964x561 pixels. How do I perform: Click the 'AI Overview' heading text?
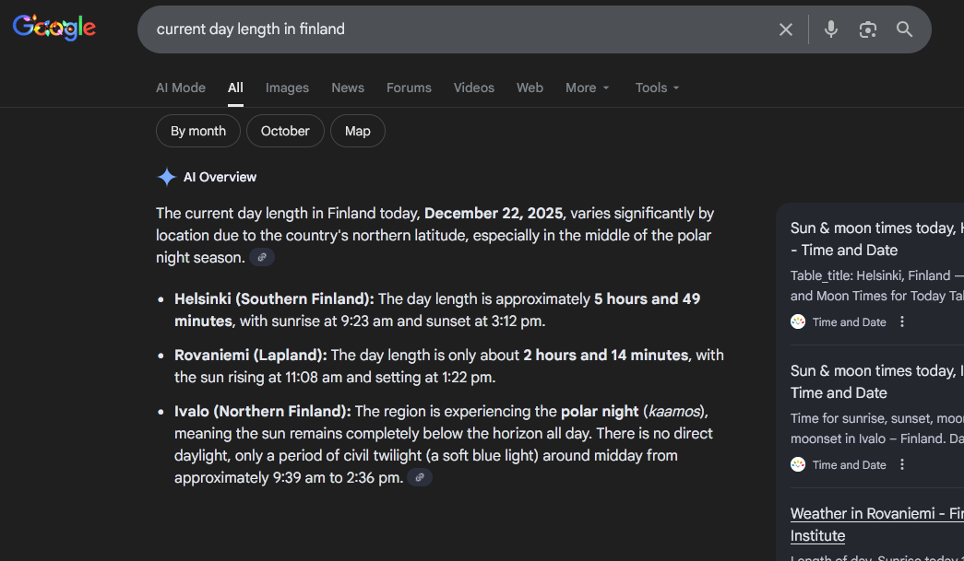click(x=220, y=177)
